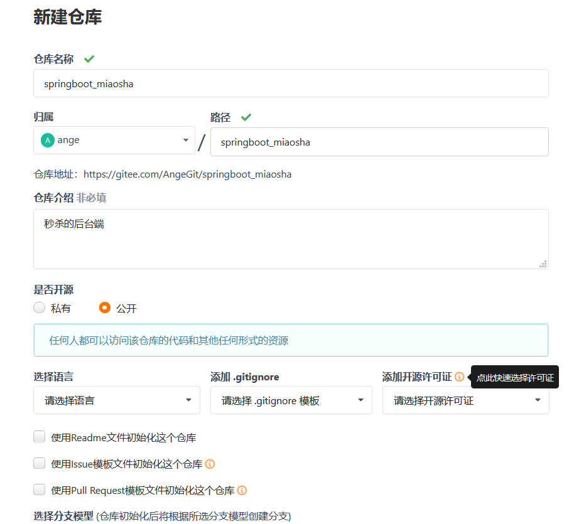Image resolution: width=574 pixels, height=524 pixels.
Task: Click the 点此快速选择许可证 tooltip
Action: [514, 377]
